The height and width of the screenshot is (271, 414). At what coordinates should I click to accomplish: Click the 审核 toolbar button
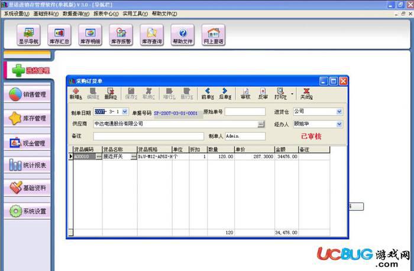pyautogui.click(x=245, y=94)
